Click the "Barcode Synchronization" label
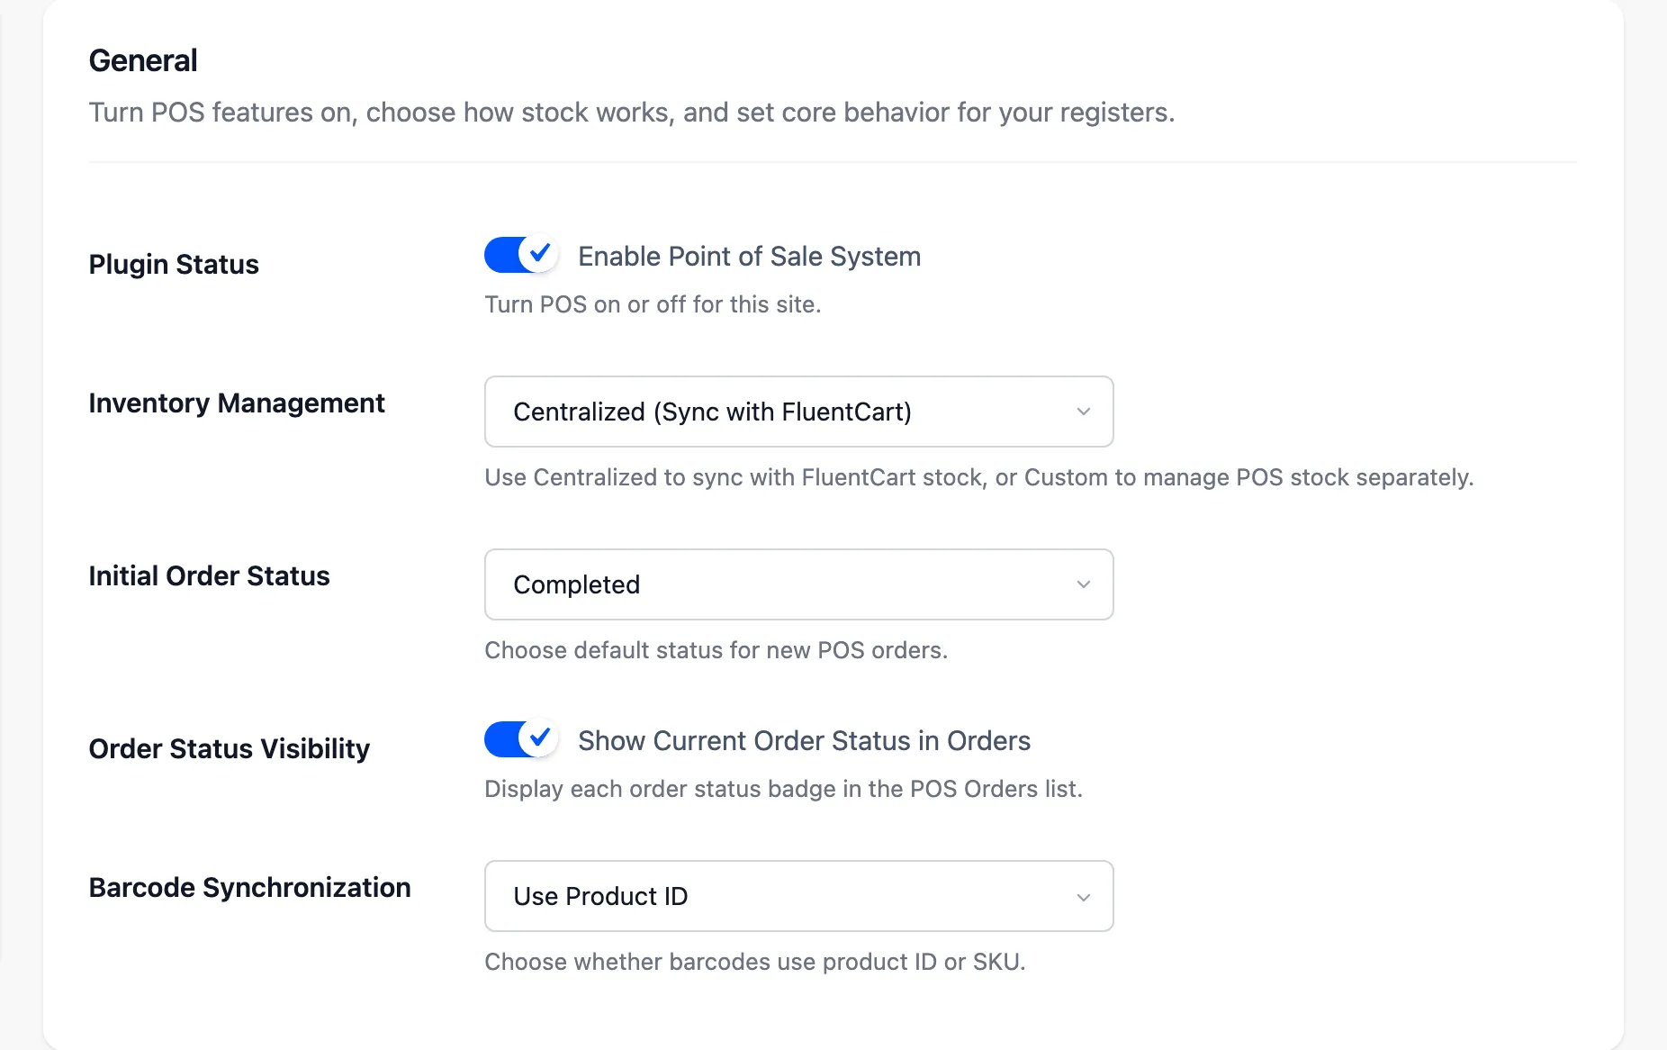Screen dimensions: 1667x1050 pyautogui.click(x=249, y=888)
